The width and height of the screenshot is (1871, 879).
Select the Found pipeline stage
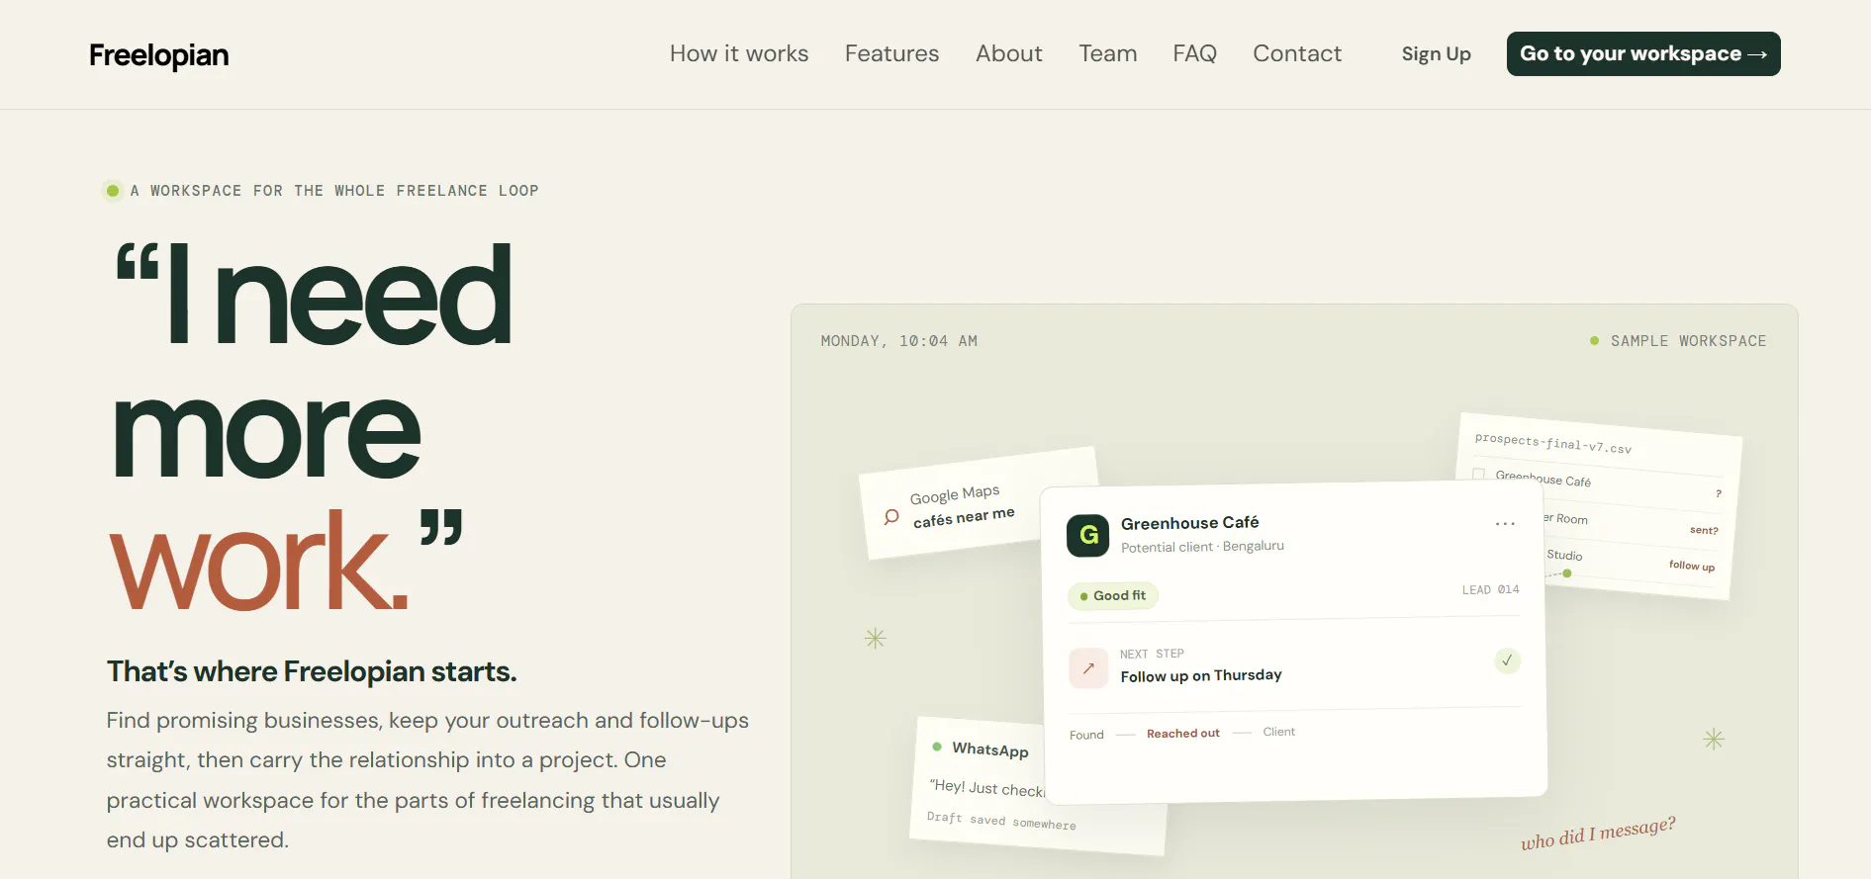point(1086,735)
